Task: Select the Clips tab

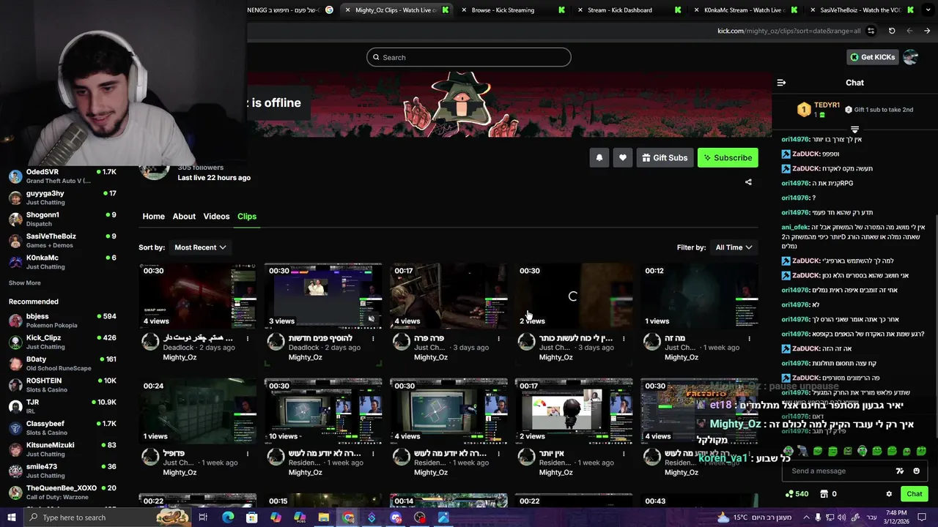Action: [247, 216]
